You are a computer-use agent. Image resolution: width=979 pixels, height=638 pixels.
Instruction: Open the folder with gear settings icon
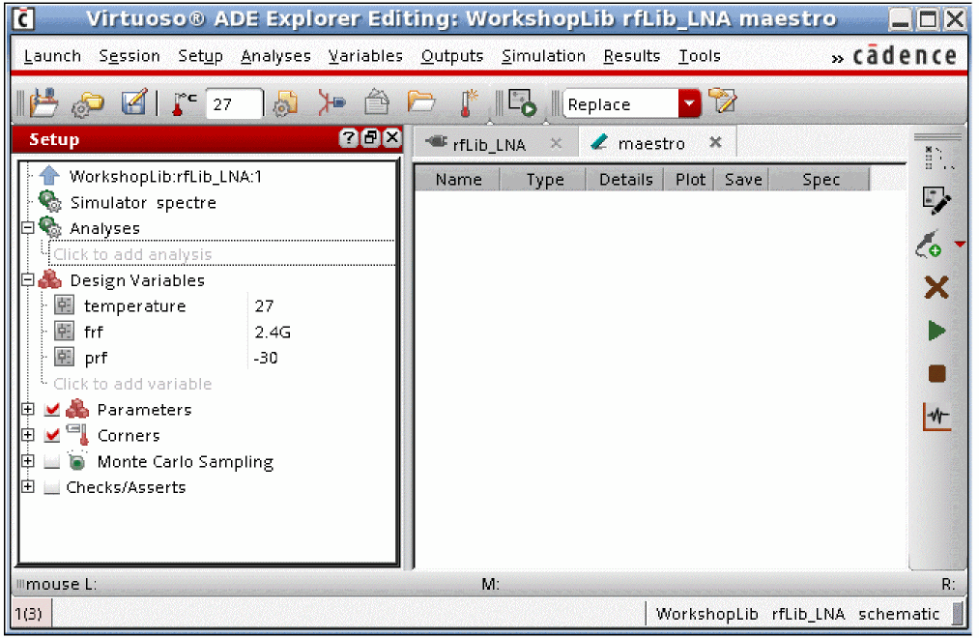tap(87, 103)
